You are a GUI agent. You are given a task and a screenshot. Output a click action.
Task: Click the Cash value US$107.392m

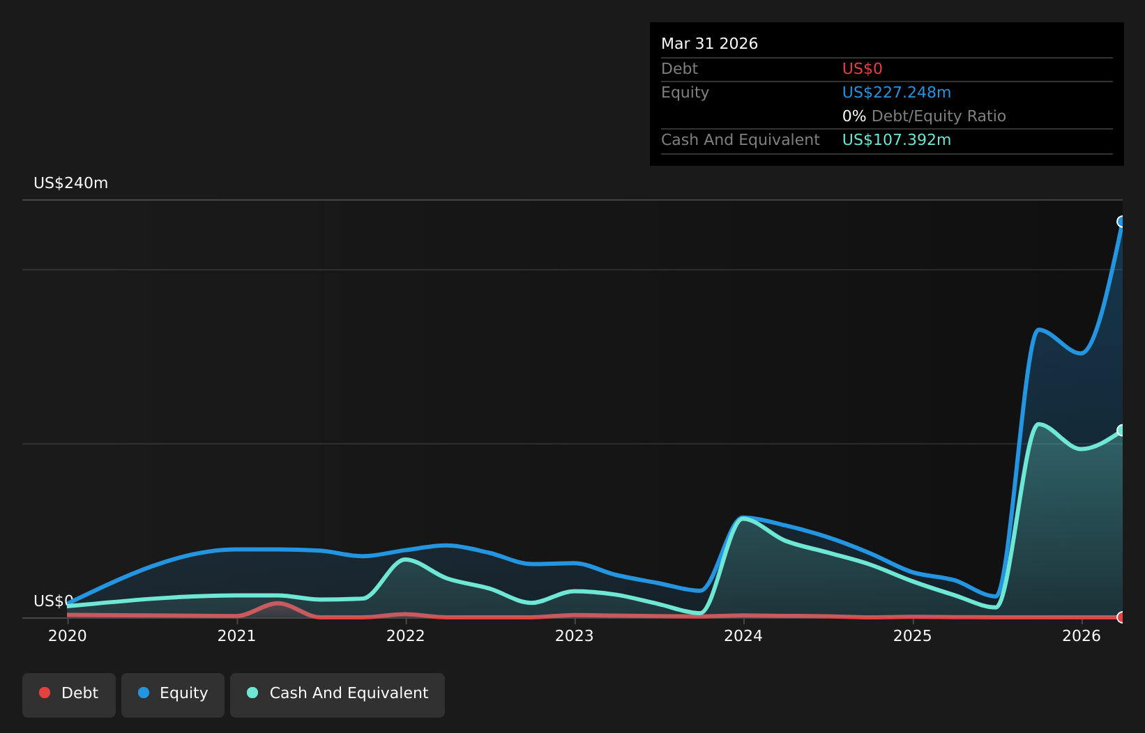pyautogui.click(x=897, y=140)
